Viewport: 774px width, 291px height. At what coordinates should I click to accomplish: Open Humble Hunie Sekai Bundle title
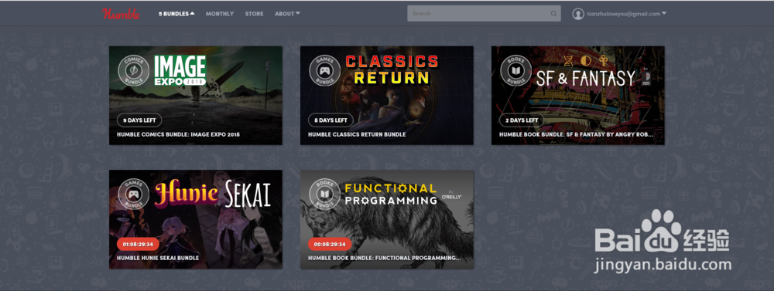[158, 258]
